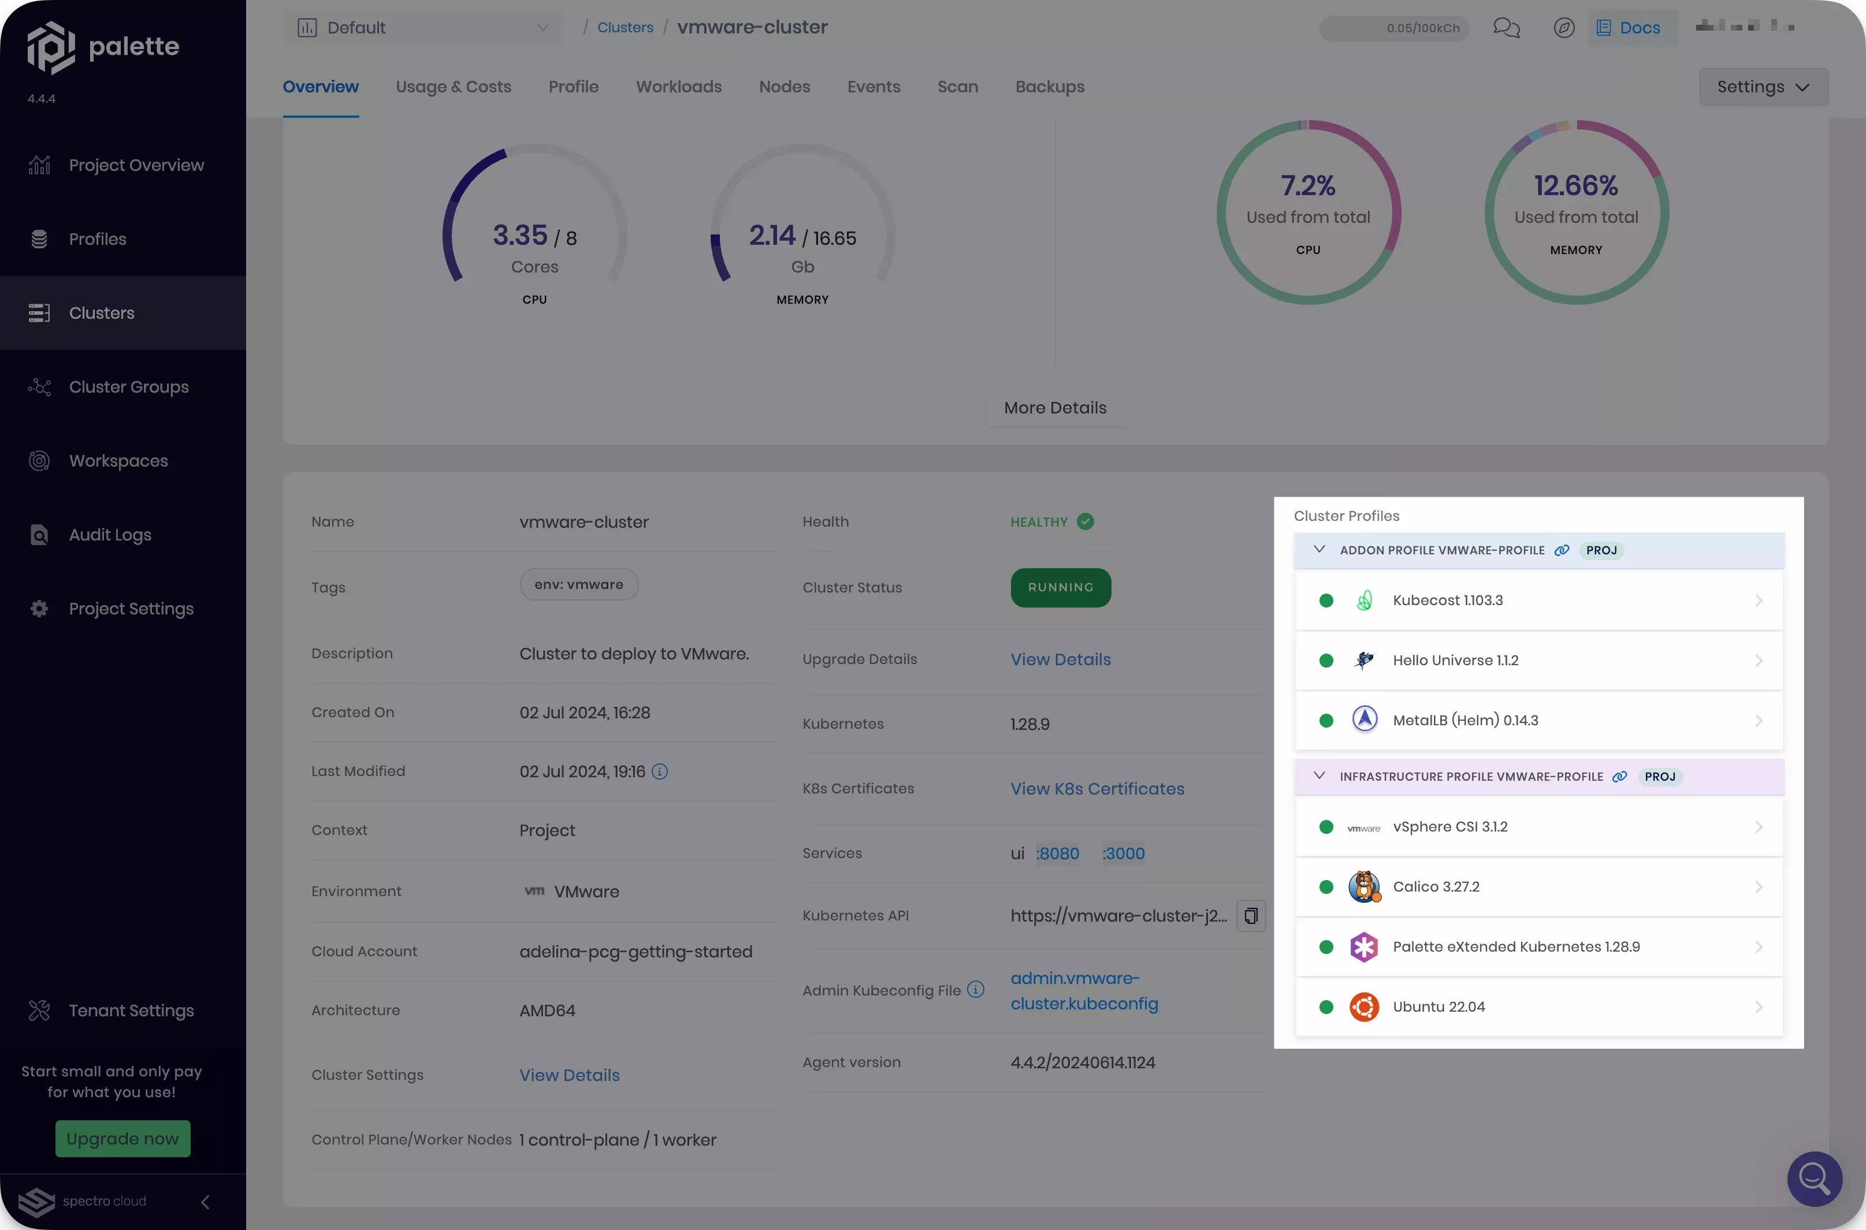The image size is (1866, 1230).
Task: Switch to the Usage & Costs tab
Action: point(454,87)
